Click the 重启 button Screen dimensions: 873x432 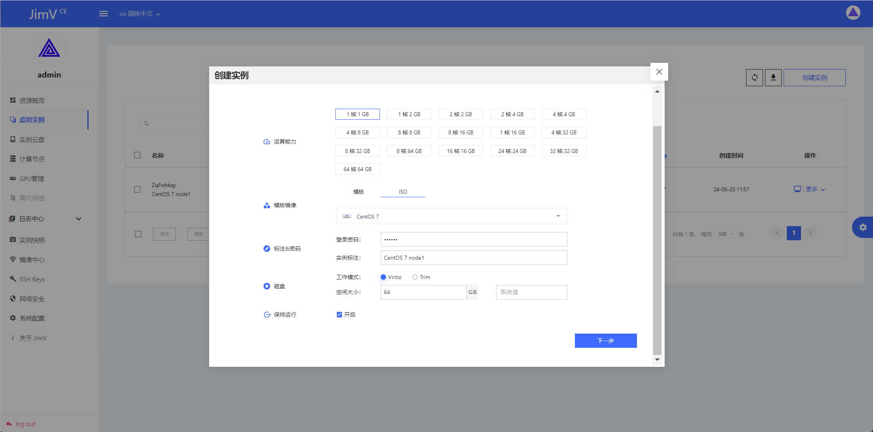tap(198, 234)
